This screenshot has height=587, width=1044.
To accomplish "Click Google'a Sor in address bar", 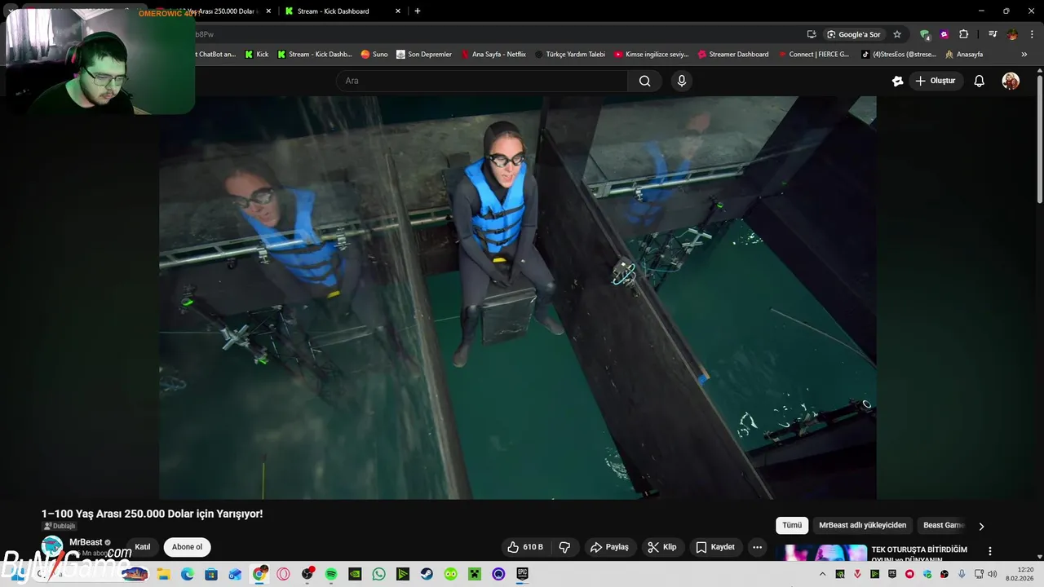I will pos(854,34).
